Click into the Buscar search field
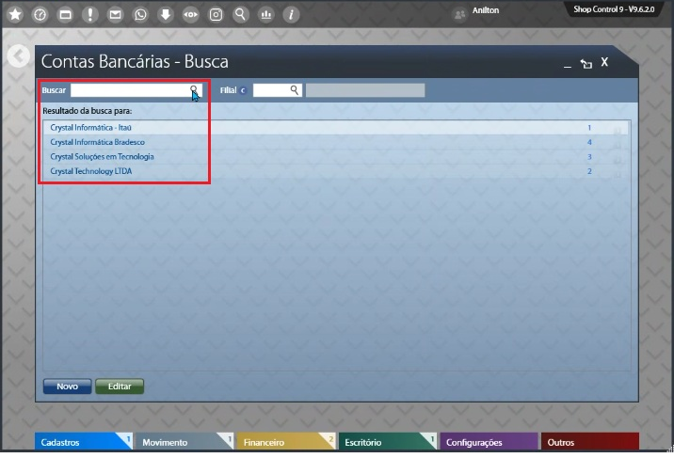The width and height of the screenshot is (674, 458). [129, 90]
